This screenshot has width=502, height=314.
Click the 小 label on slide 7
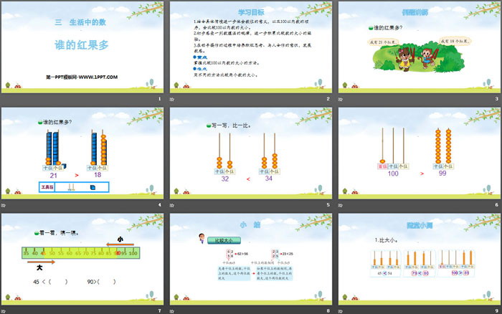pos(120,239)
